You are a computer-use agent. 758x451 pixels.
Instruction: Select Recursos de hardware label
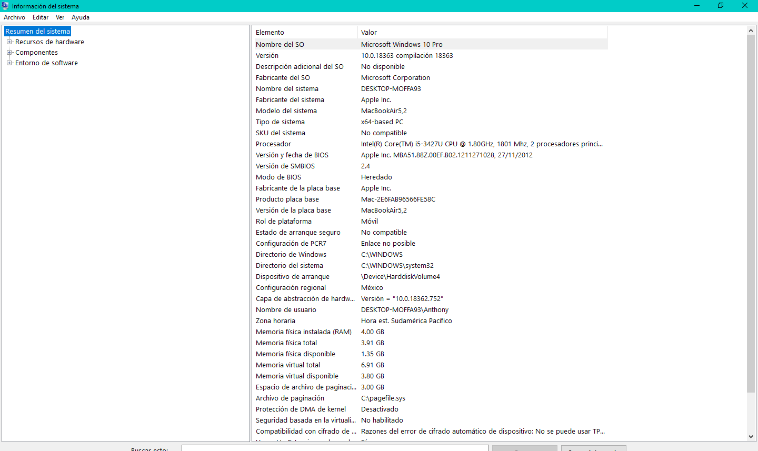[x=49, y=42]
